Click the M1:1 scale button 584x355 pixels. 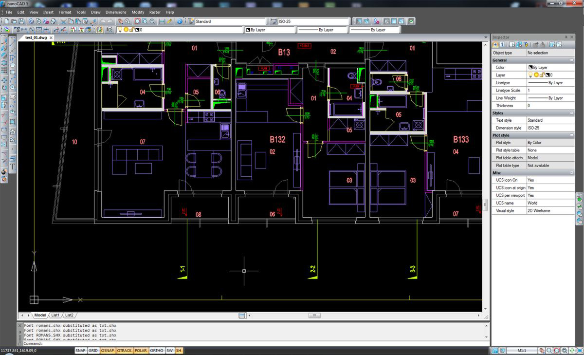pos(523,351)
